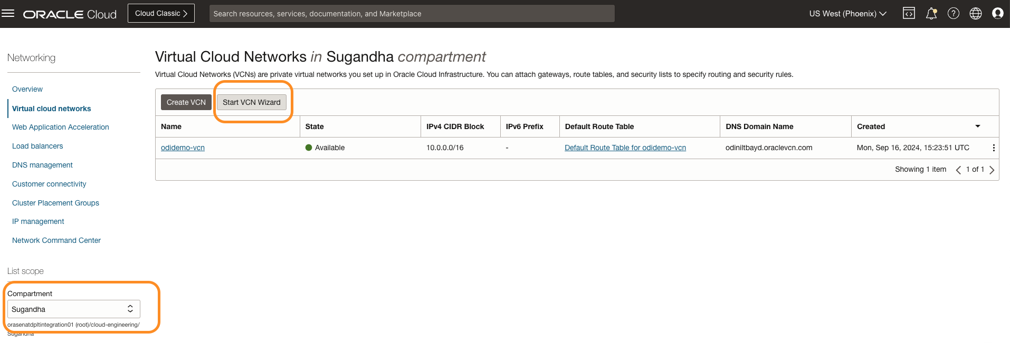The height and width of the screenshot is (343, 1010).
Task: Open the actions menu for odidemo-vcn row
Action: click(x=994, y=148)
